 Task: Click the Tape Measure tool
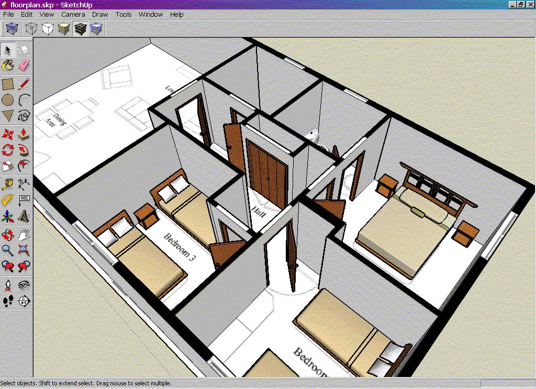(8, 184)
